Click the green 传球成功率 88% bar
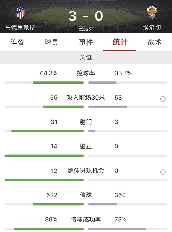The width and height of the screenshot is (172, 232). [x=49, y=229]
